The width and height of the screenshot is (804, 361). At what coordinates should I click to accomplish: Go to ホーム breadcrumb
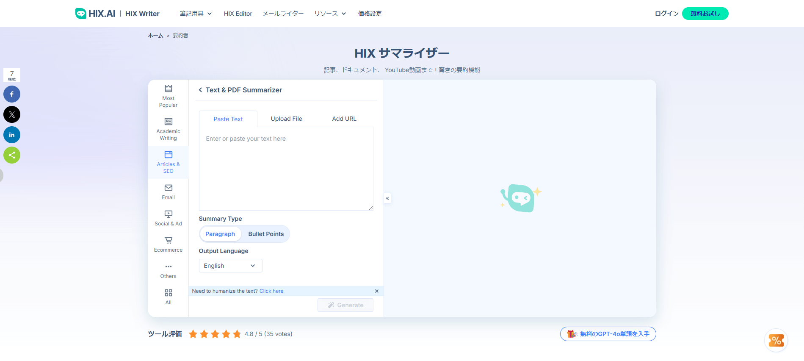(x=155, y=36)
